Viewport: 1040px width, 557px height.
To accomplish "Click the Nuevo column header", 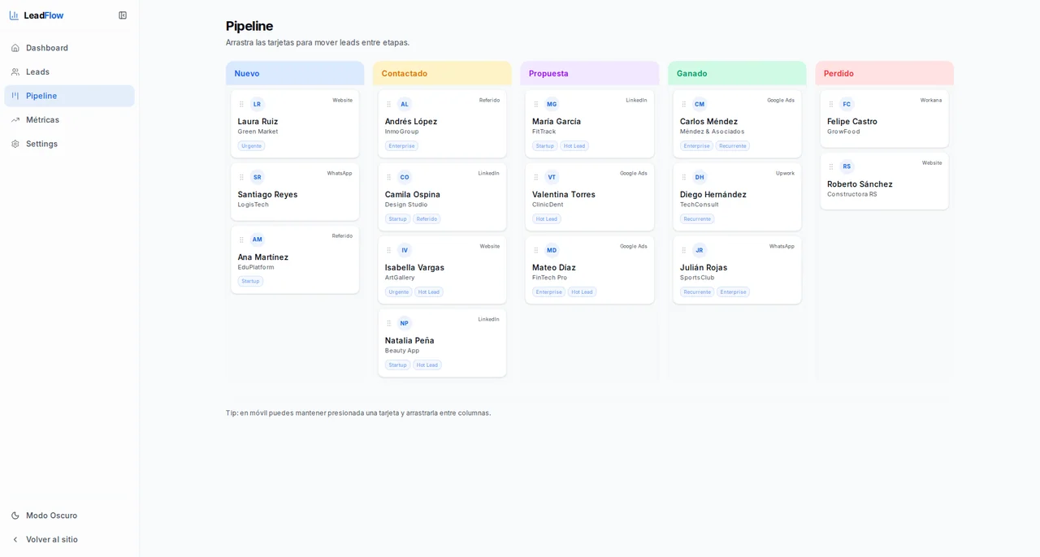I will tap(295, 73).
